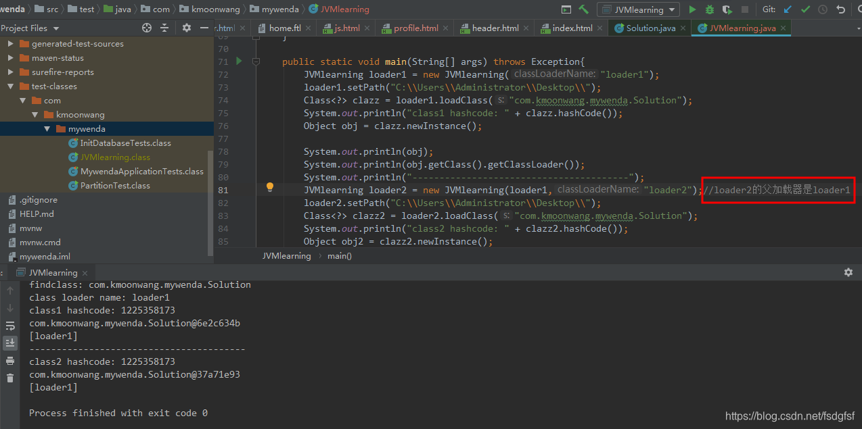The height and width of the screenshot is (429, 862).
Task: Toggle scroll to end in the run console
Action: [x=10, y=343]
